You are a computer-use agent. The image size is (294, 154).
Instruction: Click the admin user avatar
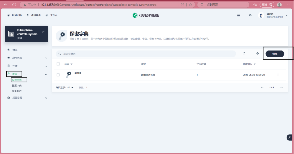(261, 15)
